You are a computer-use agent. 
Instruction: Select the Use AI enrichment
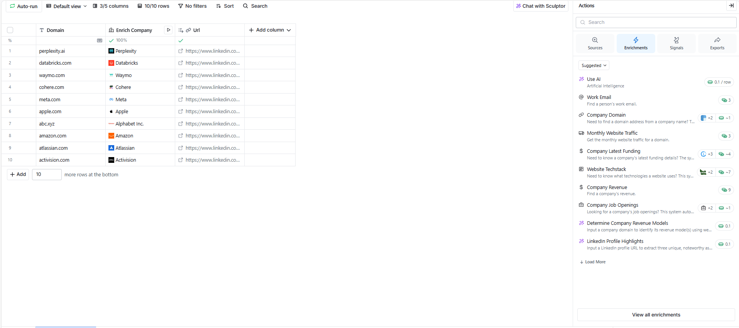pyautogui.click(x=656, y=82)
